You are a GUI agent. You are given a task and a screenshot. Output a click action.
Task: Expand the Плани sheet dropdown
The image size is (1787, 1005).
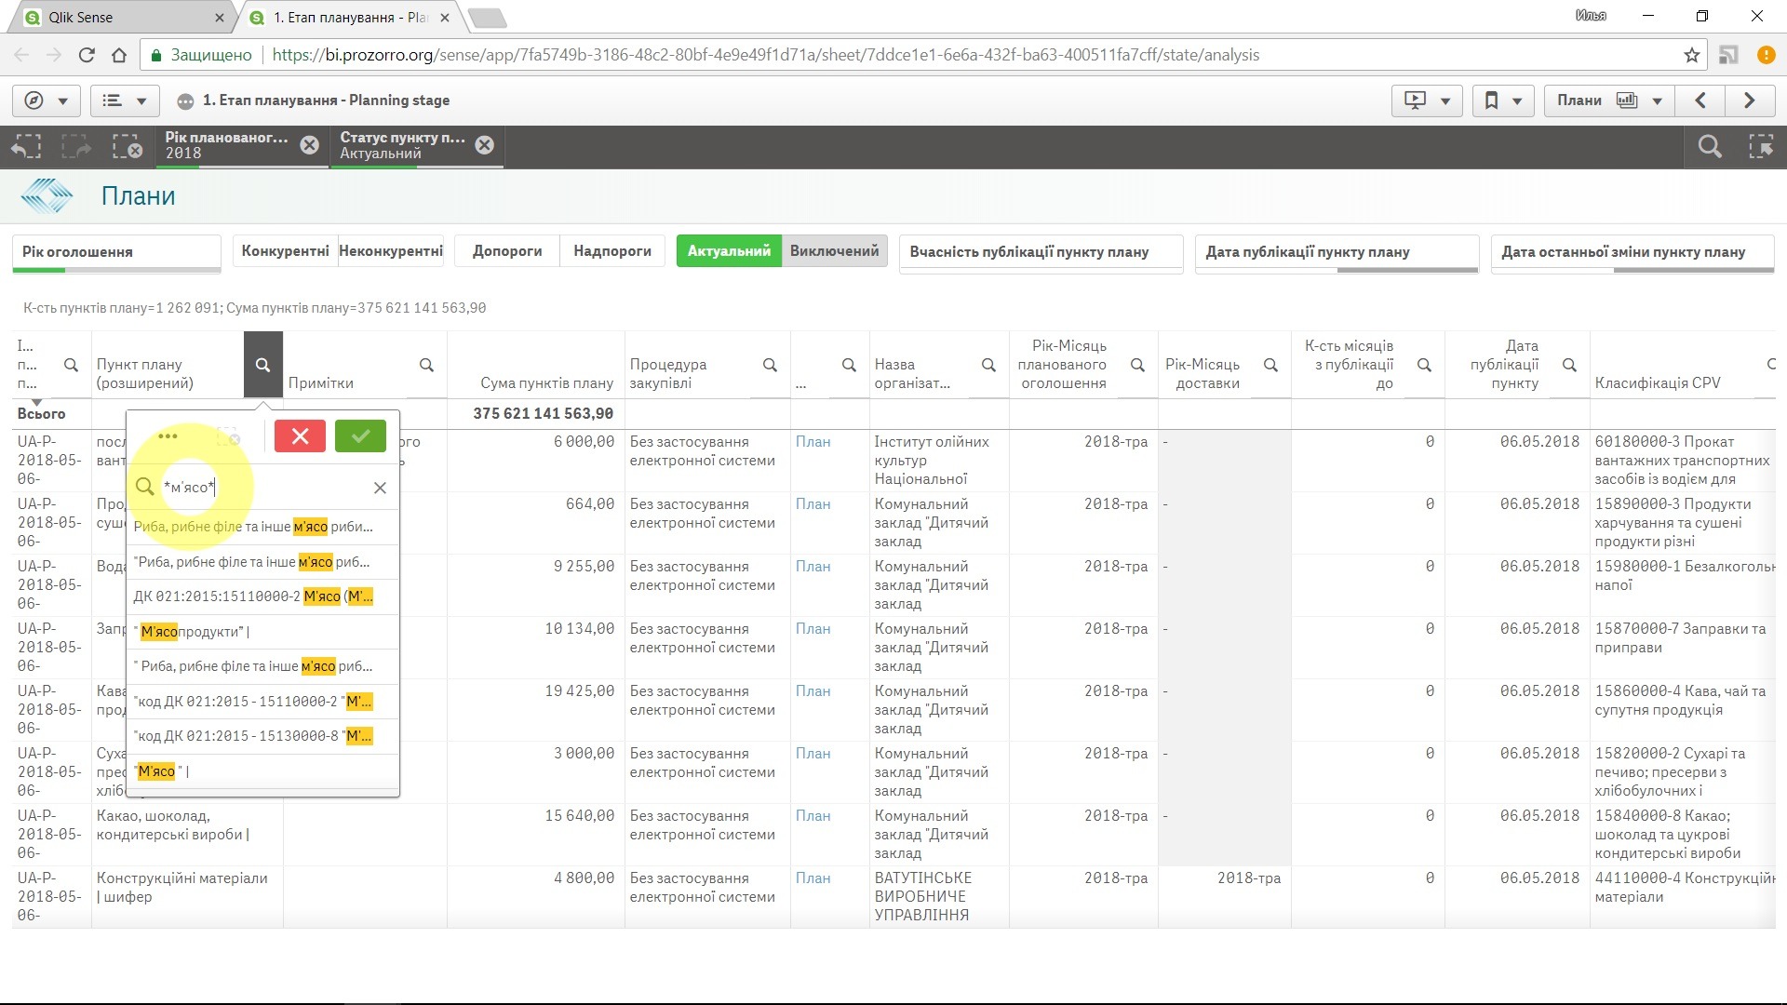click(1657, 100)
